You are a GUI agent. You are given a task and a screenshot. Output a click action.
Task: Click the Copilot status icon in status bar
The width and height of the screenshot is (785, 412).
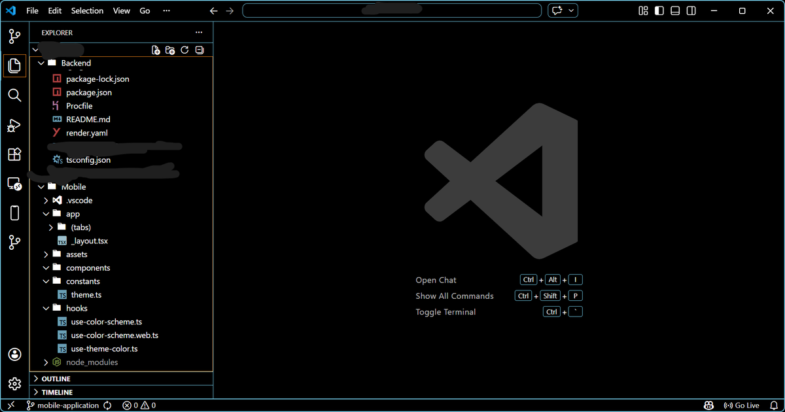708,405
